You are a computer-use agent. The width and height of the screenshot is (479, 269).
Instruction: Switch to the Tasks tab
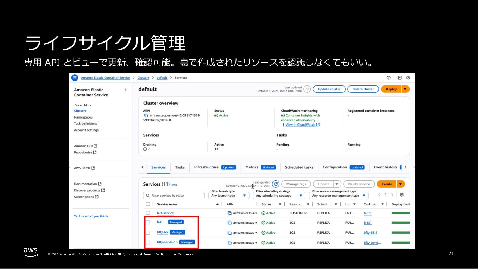(x=180, y=167)
